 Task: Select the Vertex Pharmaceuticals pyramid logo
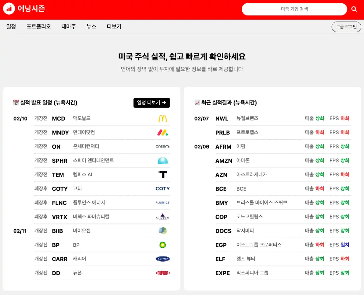click(x=163, y=216)
